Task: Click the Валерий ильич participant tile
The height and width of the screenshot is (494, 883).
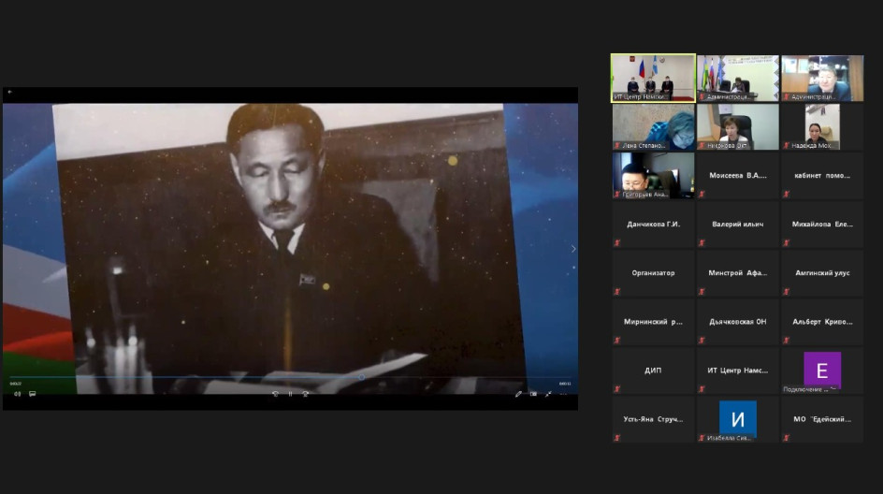Action: click(x=737, y=224)
